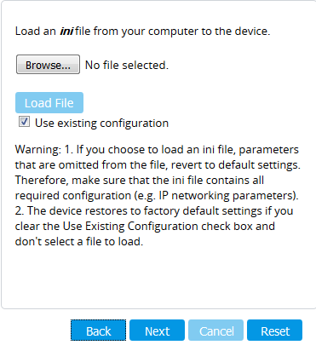Click the warning paragraph about ini file parameters
Viewport: 316px width, 345px height.
(x=158, y=172)
